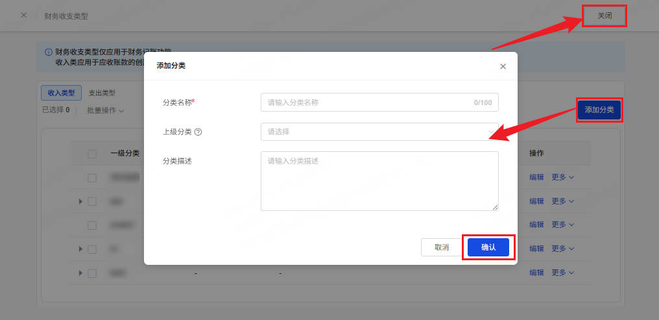Open the 上级分类 请选择 dropdown
The image size is (659, 320).
pyautogui.click(x=379, y=132)
